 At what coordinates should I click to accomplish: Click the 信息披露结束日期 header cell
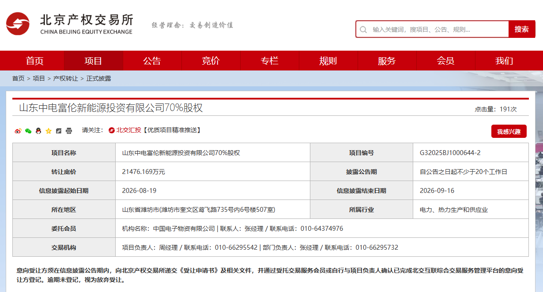pos(362,191)
